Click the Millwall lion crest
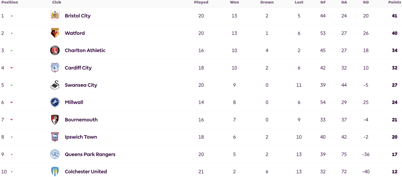 coord(55,102)
